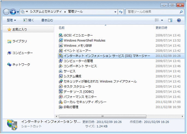Click 管理ツール breadcrumb

coord(75,12)
